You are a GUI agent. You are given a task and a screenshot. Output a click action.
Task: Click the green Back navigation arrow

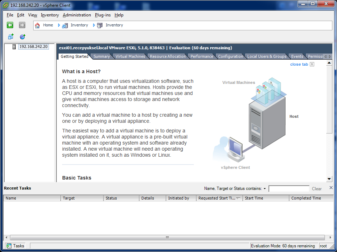[10, 25]
